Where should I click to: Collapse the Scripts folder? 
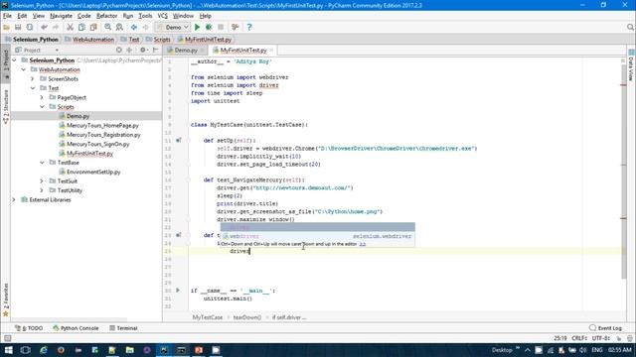42,107
